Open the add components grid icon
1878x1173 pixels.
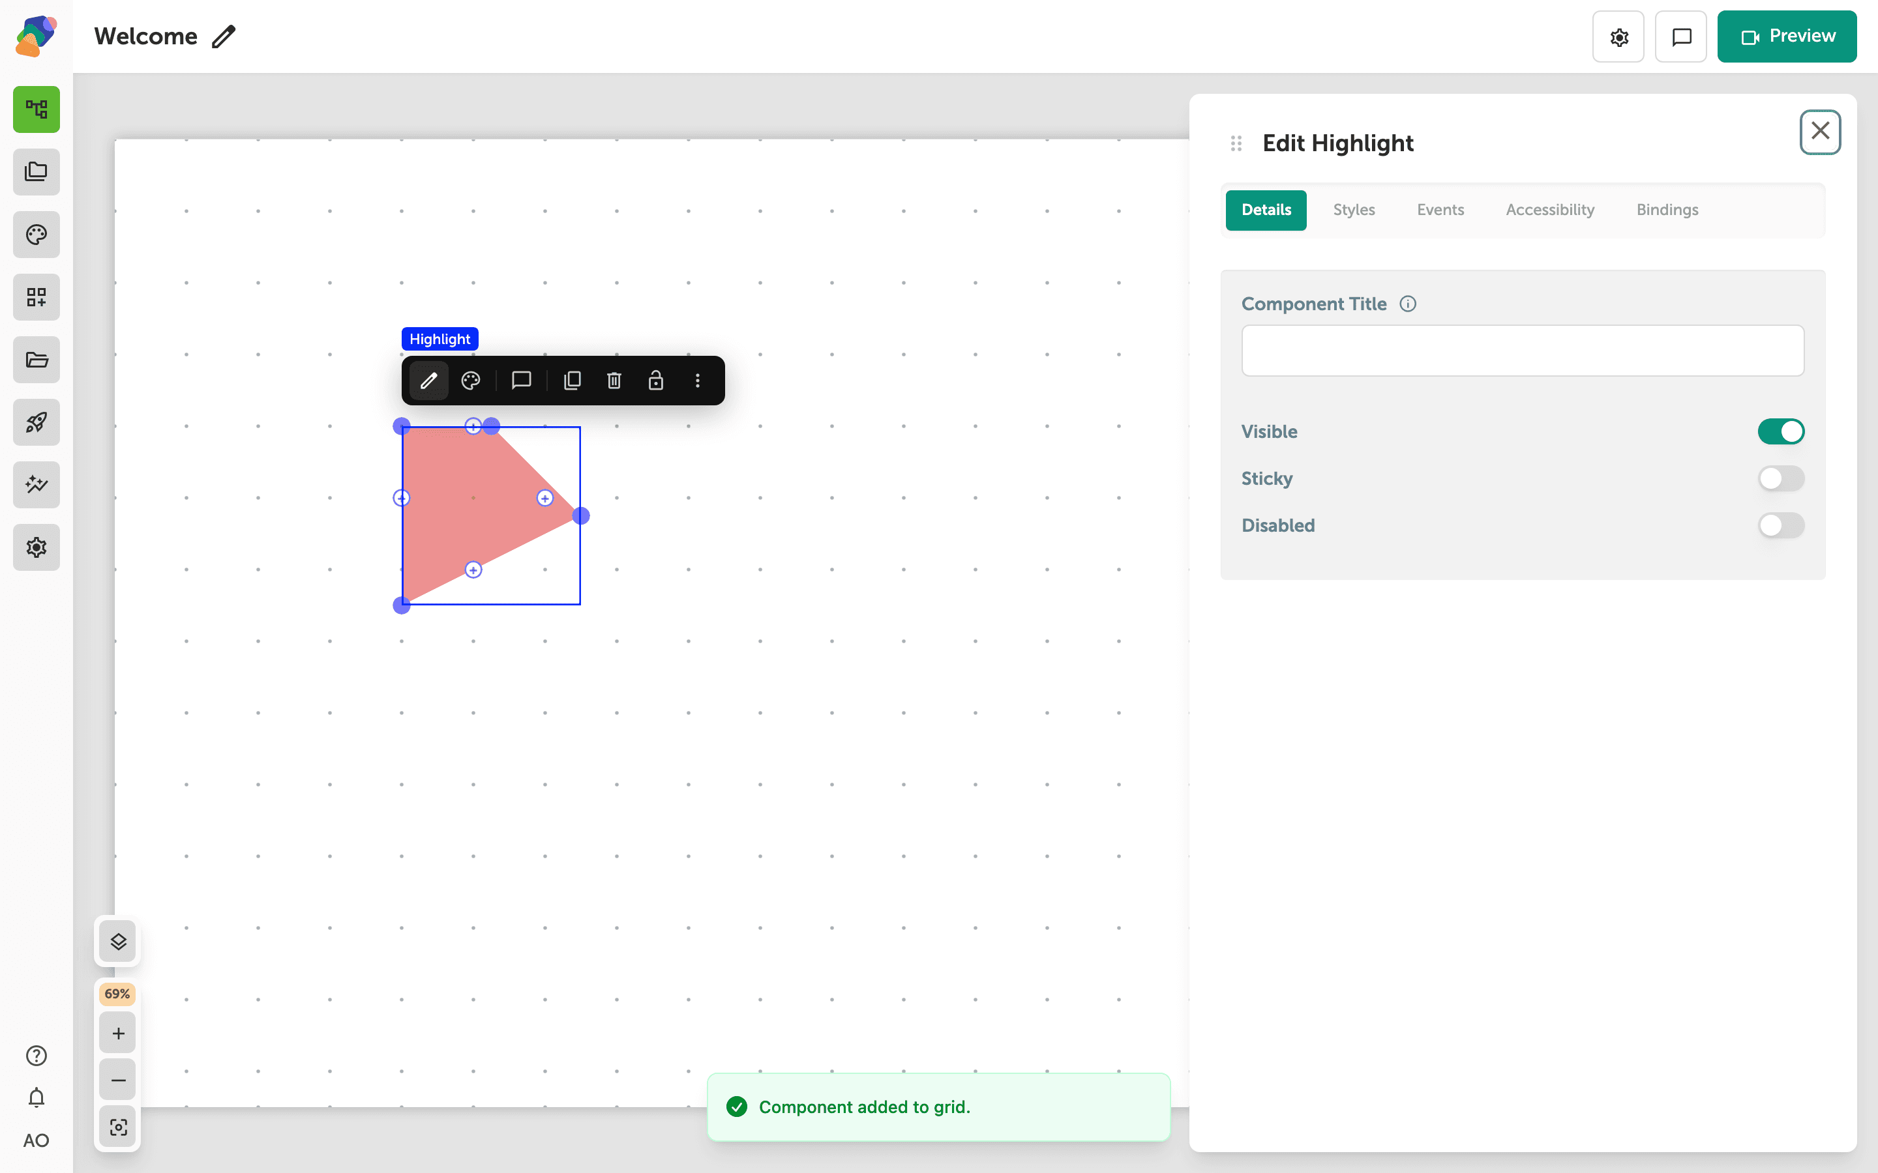click(37, 297)
